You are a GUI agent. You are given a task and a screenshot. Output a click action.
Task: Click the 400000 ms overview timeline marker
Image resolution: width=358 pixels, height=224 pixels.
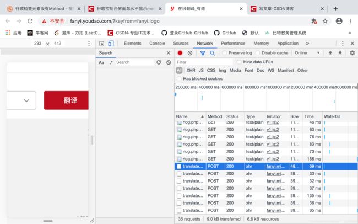tap(209, 87)
